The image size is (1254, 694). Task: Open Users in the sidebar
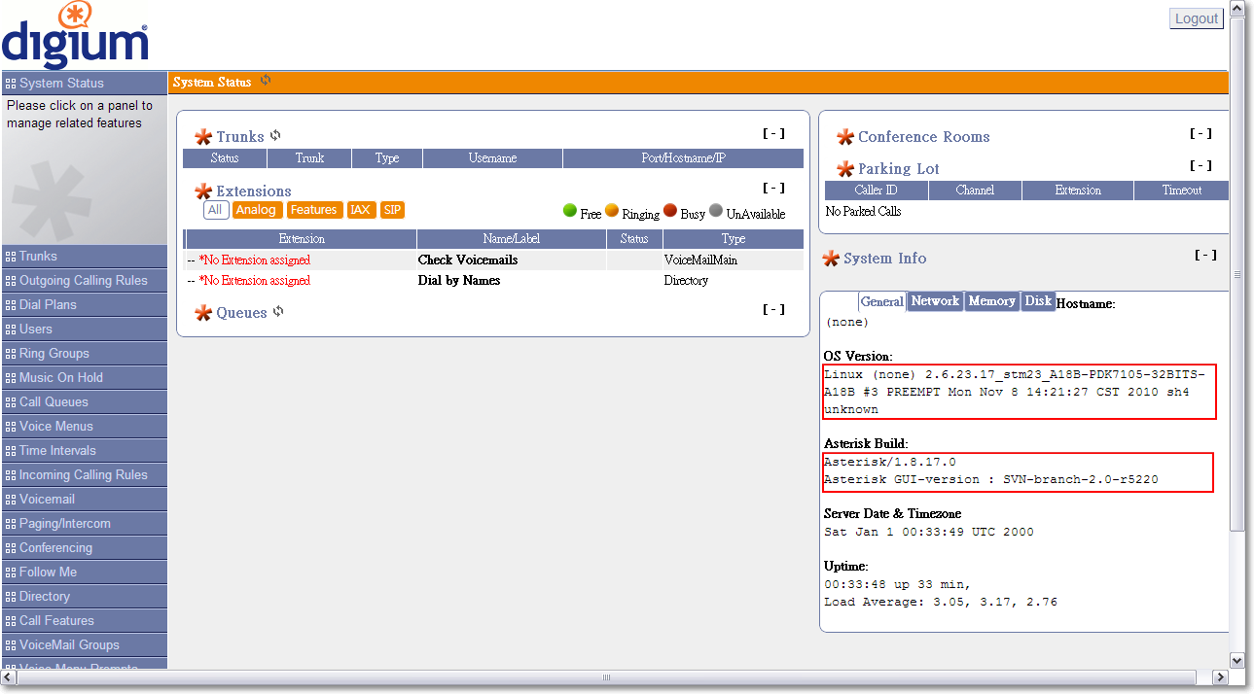[x=84, y=329]
